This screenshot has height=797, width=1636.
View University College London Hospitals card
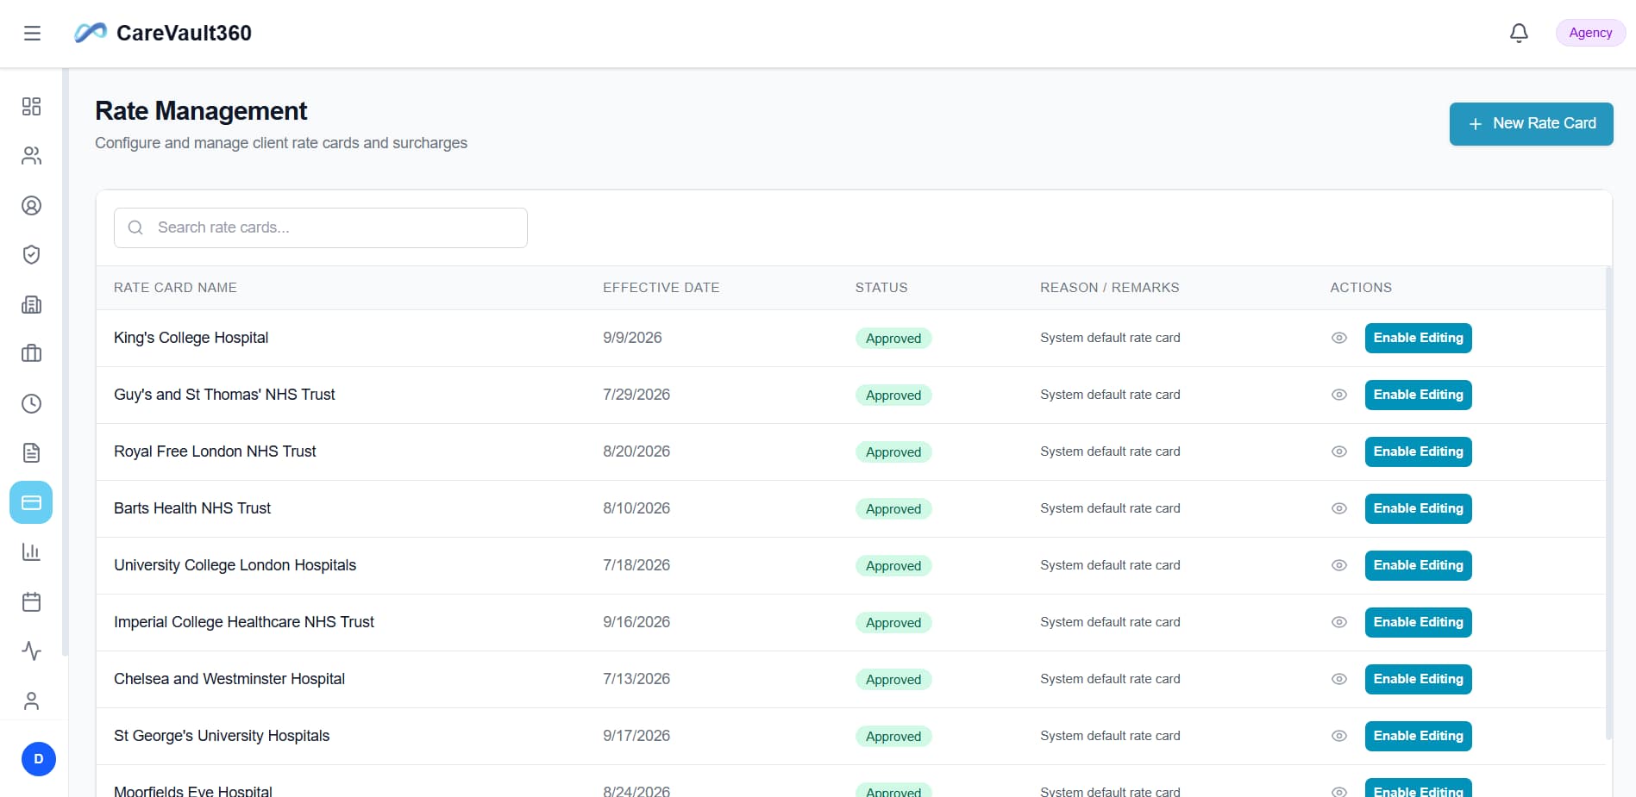coord(1338,565)
